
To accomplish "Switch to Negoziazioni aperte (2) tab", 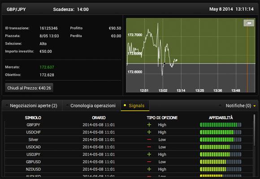I will 34,106.
